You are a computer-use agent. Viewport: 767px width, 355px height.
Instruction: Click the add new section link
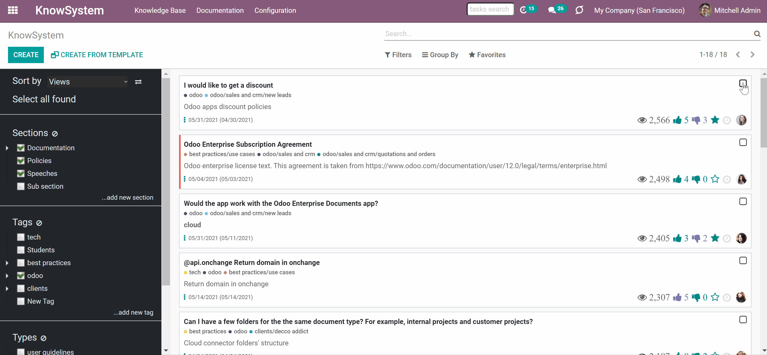pos(127,198)
